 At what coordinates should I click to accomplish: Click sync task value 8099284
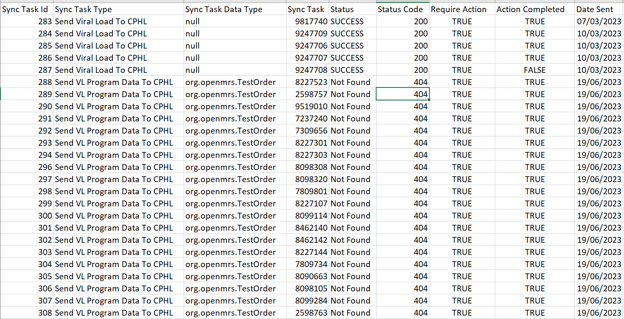coord(307,301)
